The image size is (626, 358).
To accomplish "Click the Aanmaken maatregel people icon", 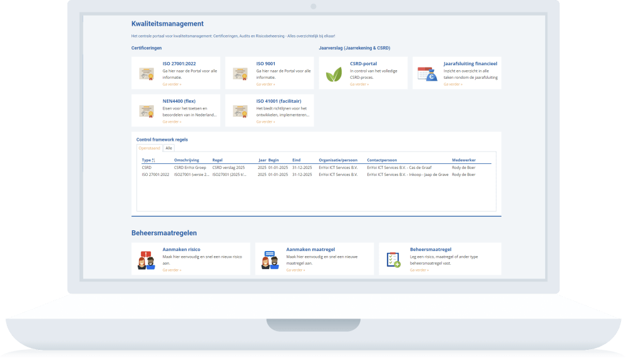I will click(x=270, y=260).
